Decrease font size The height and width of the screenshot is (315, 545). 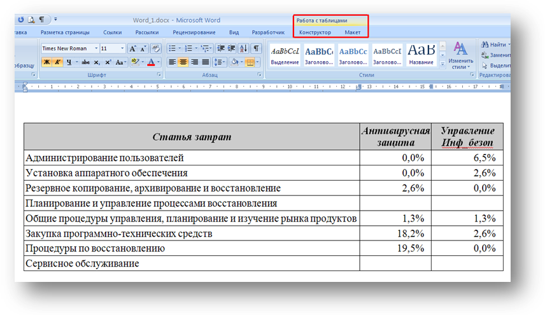tap(143, 48)
